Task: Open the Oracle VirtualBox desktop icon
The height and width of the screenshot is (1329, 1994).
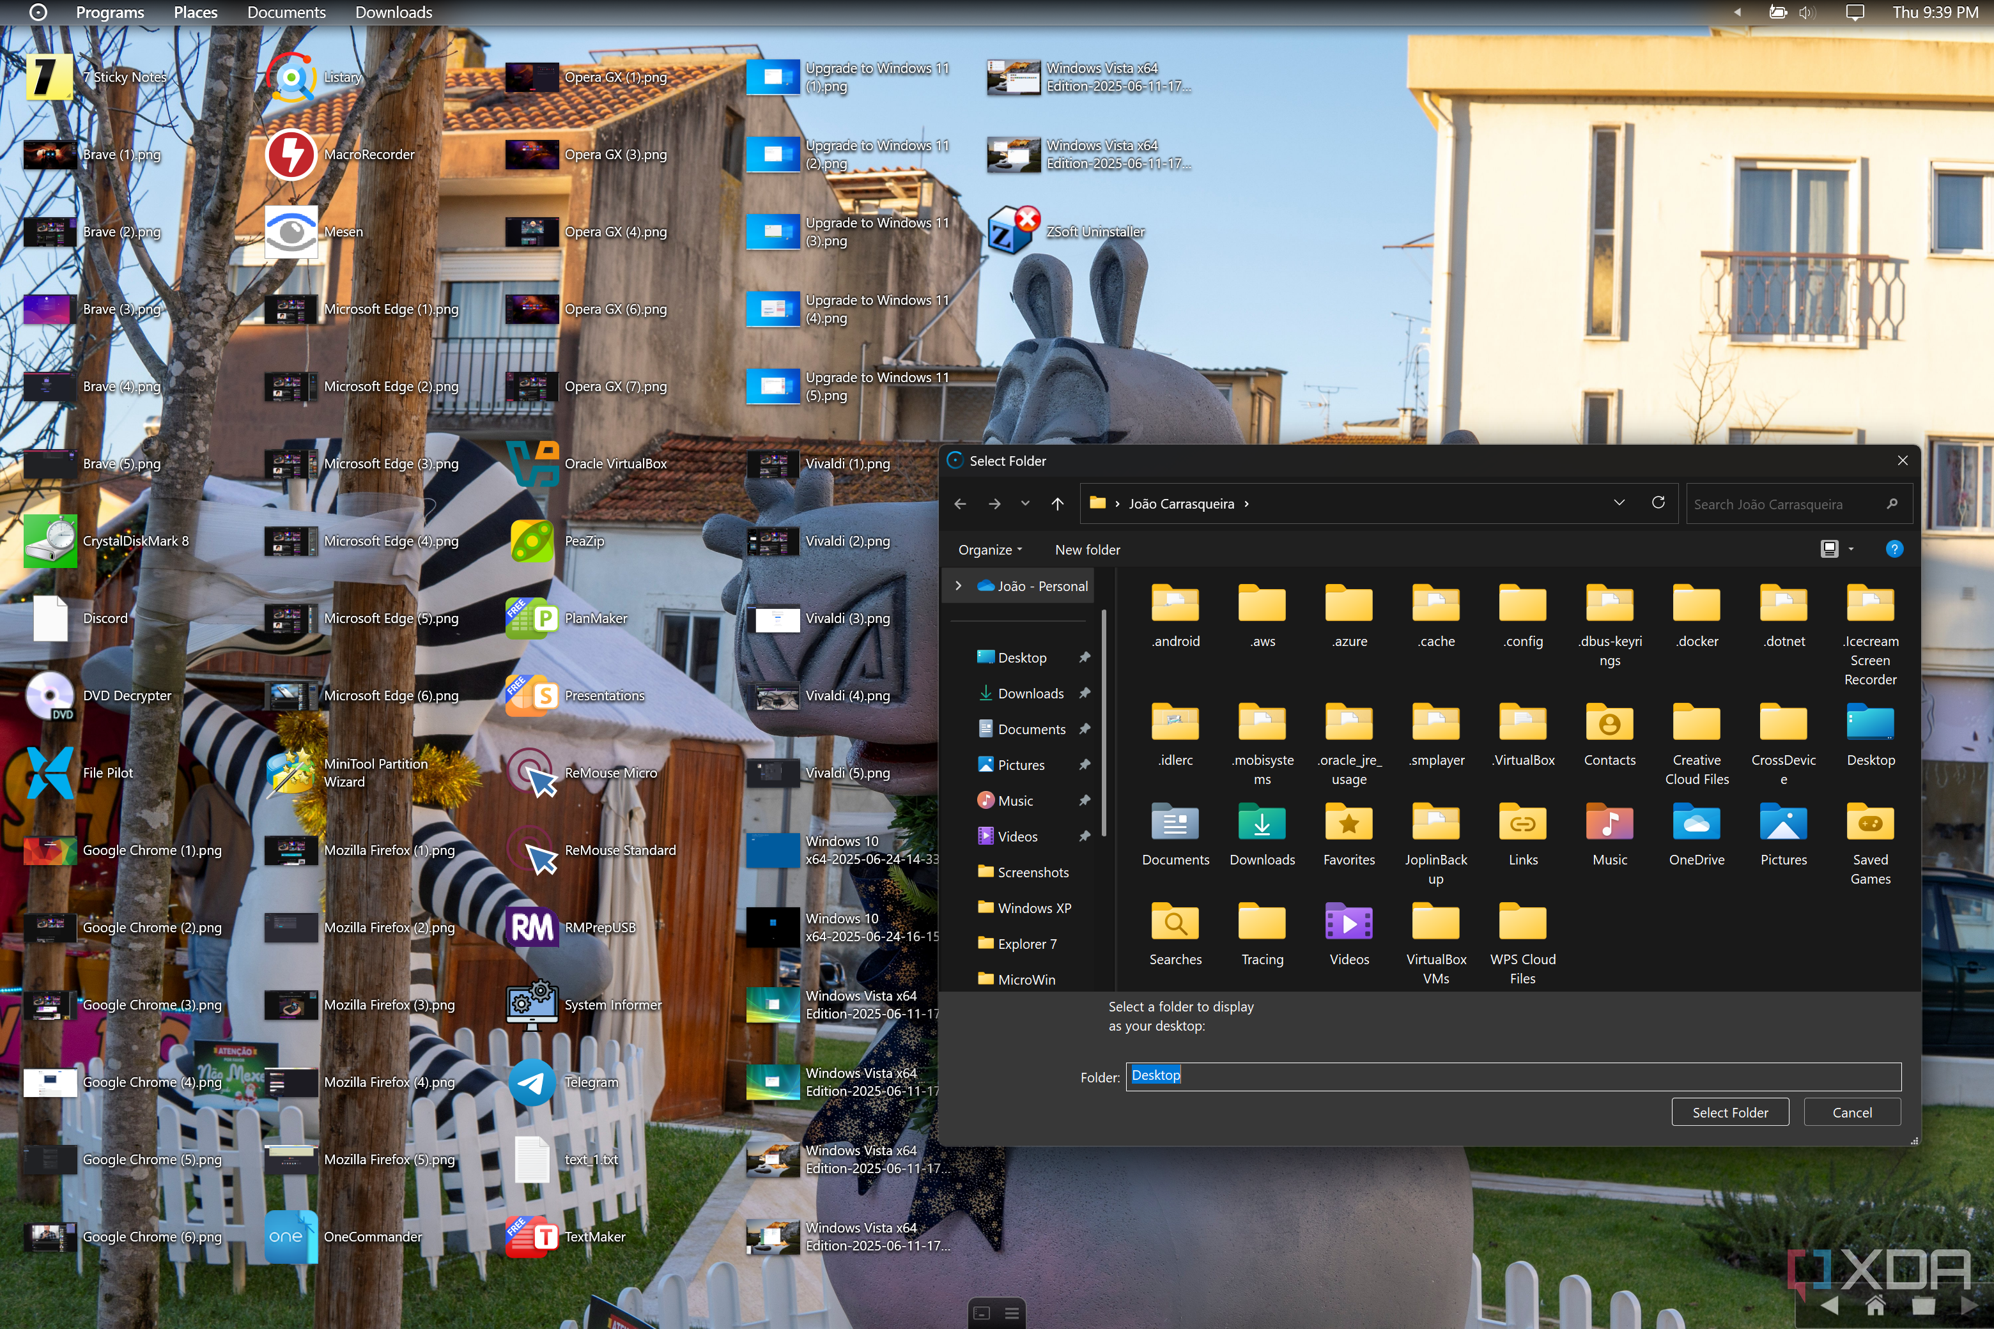Action: (x=532, y=464)
